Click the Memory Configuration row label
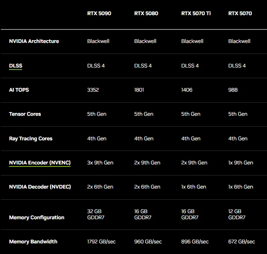 tap(36, 217)
